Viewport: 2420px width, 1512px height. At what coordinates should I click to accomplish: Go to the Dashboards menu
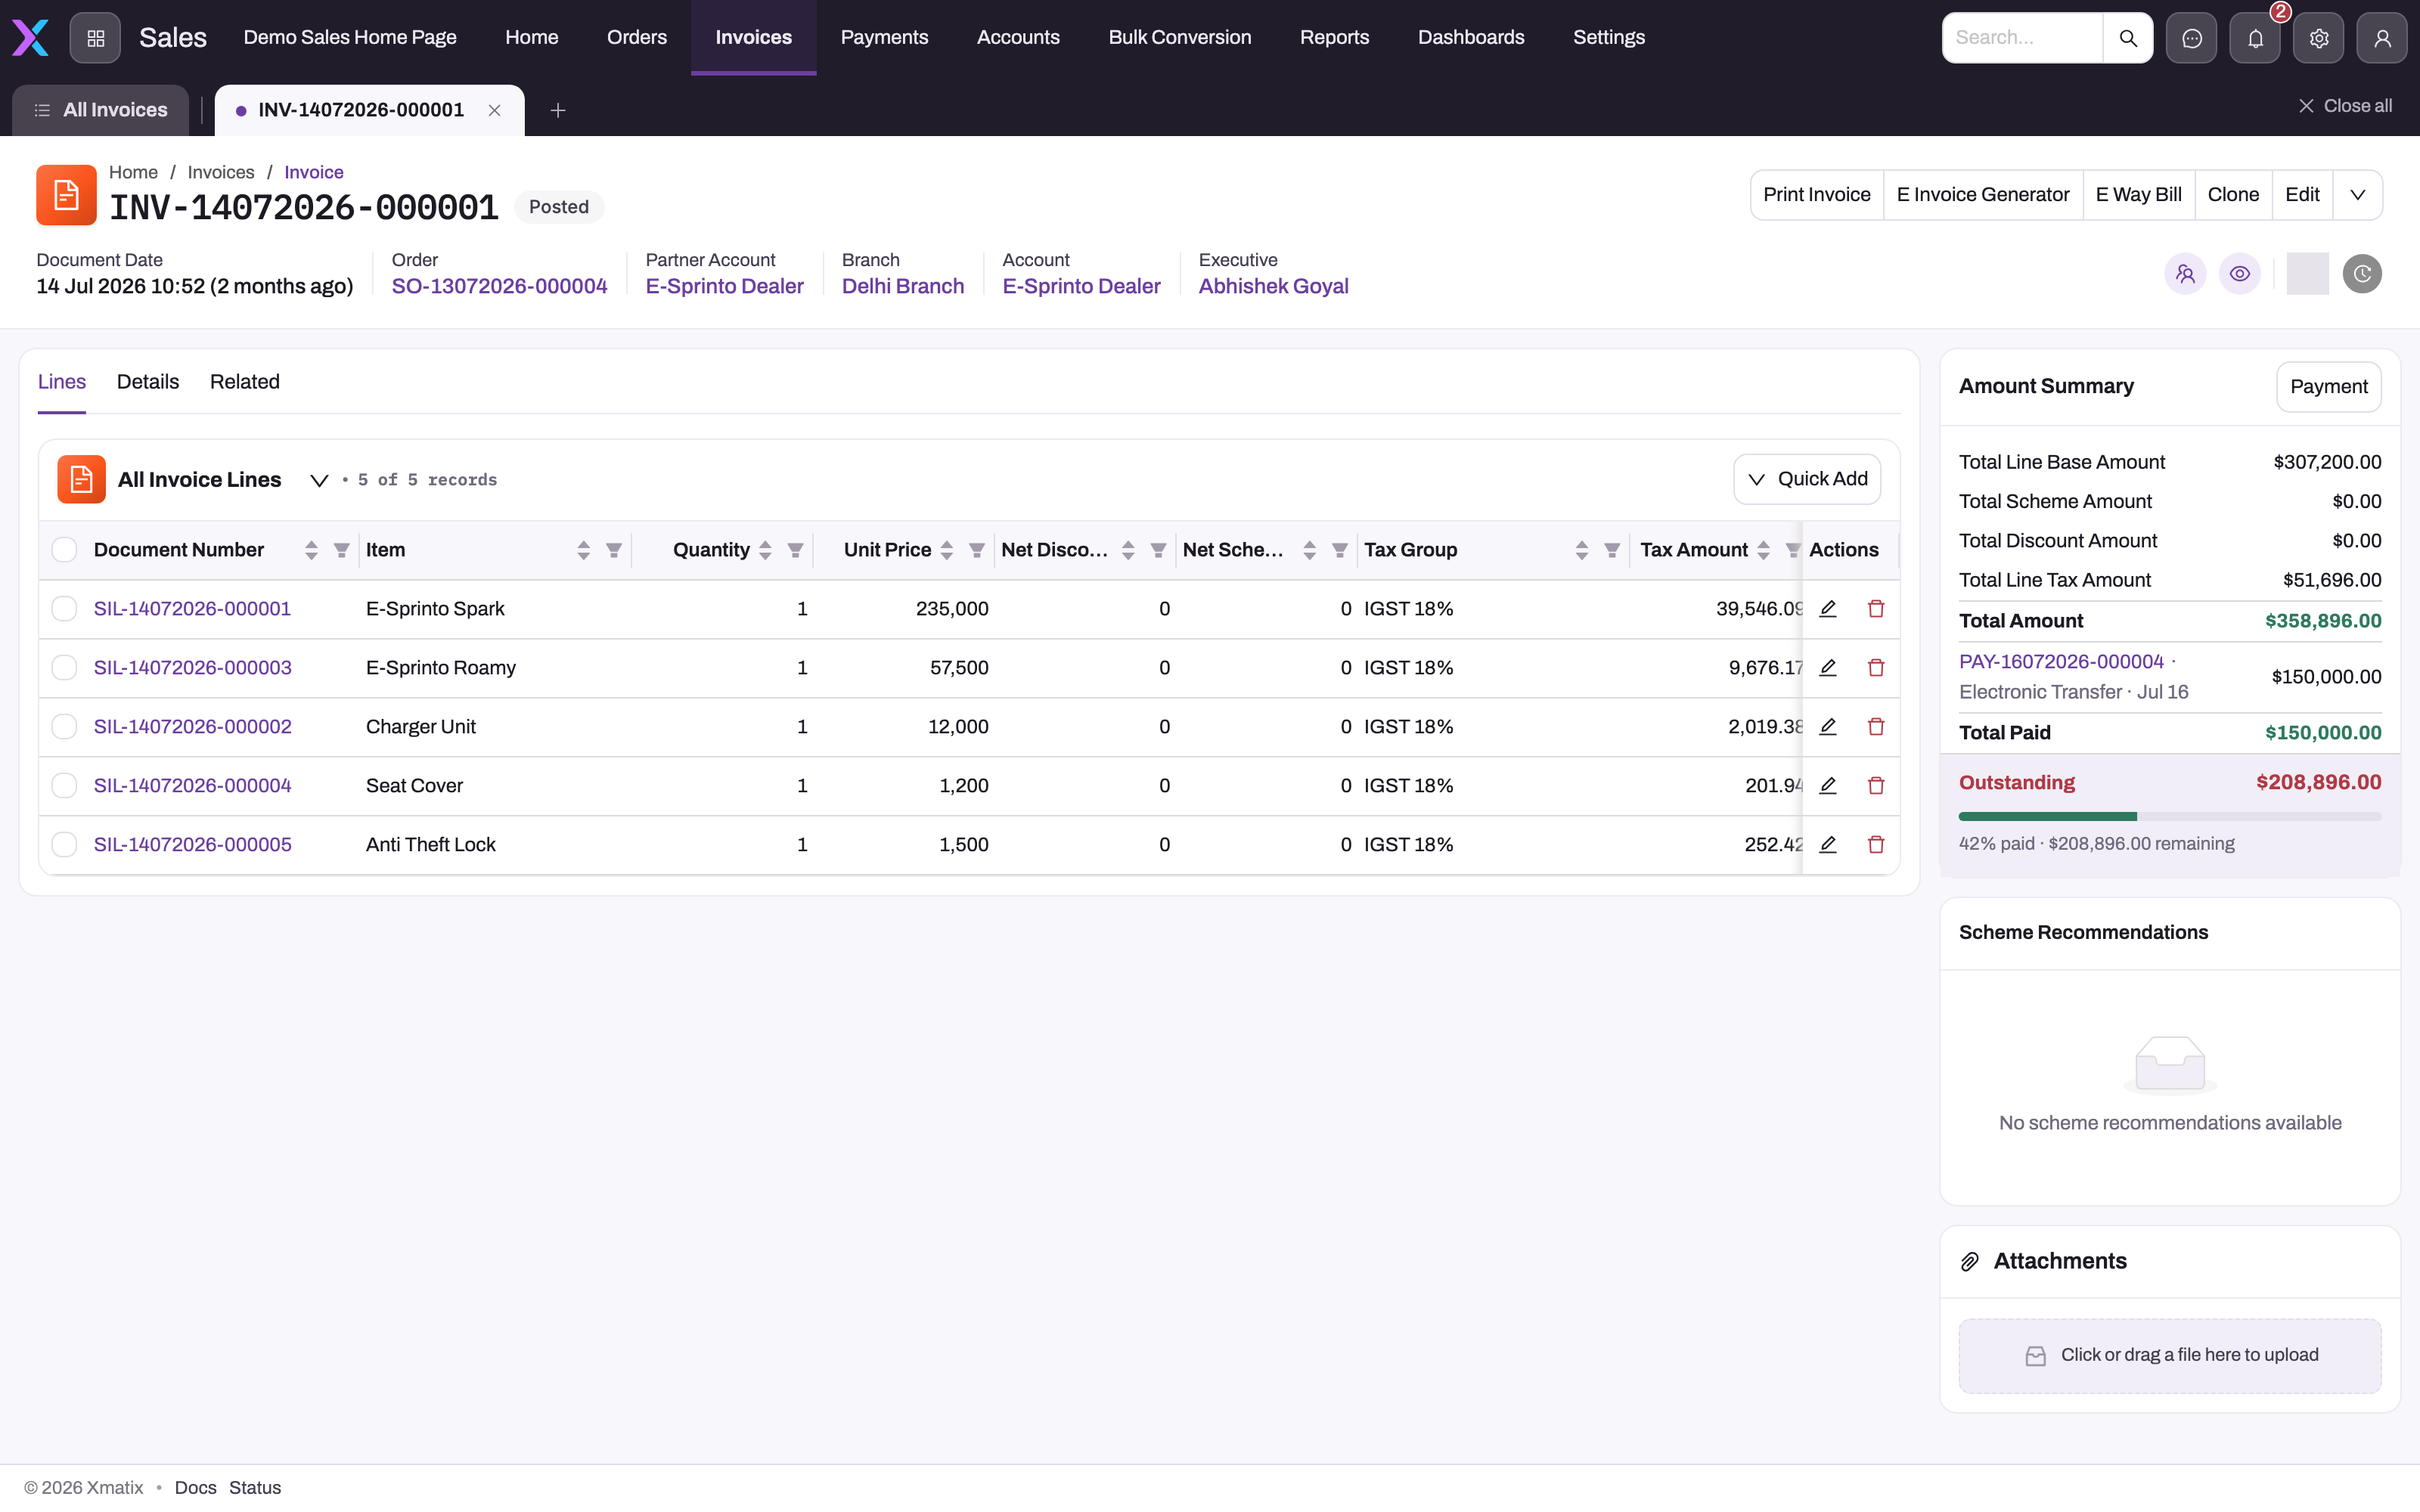(x=1471, y=37)
